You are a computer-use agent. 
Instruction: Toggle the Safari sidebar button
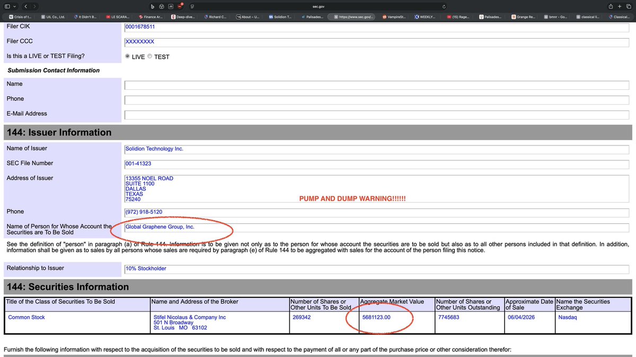tap(7, 6)
